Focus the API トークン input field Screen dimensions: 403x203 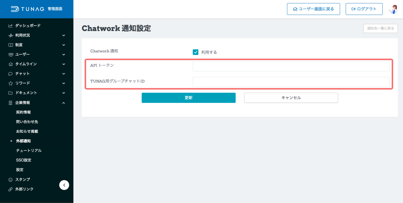pos(291,66)
